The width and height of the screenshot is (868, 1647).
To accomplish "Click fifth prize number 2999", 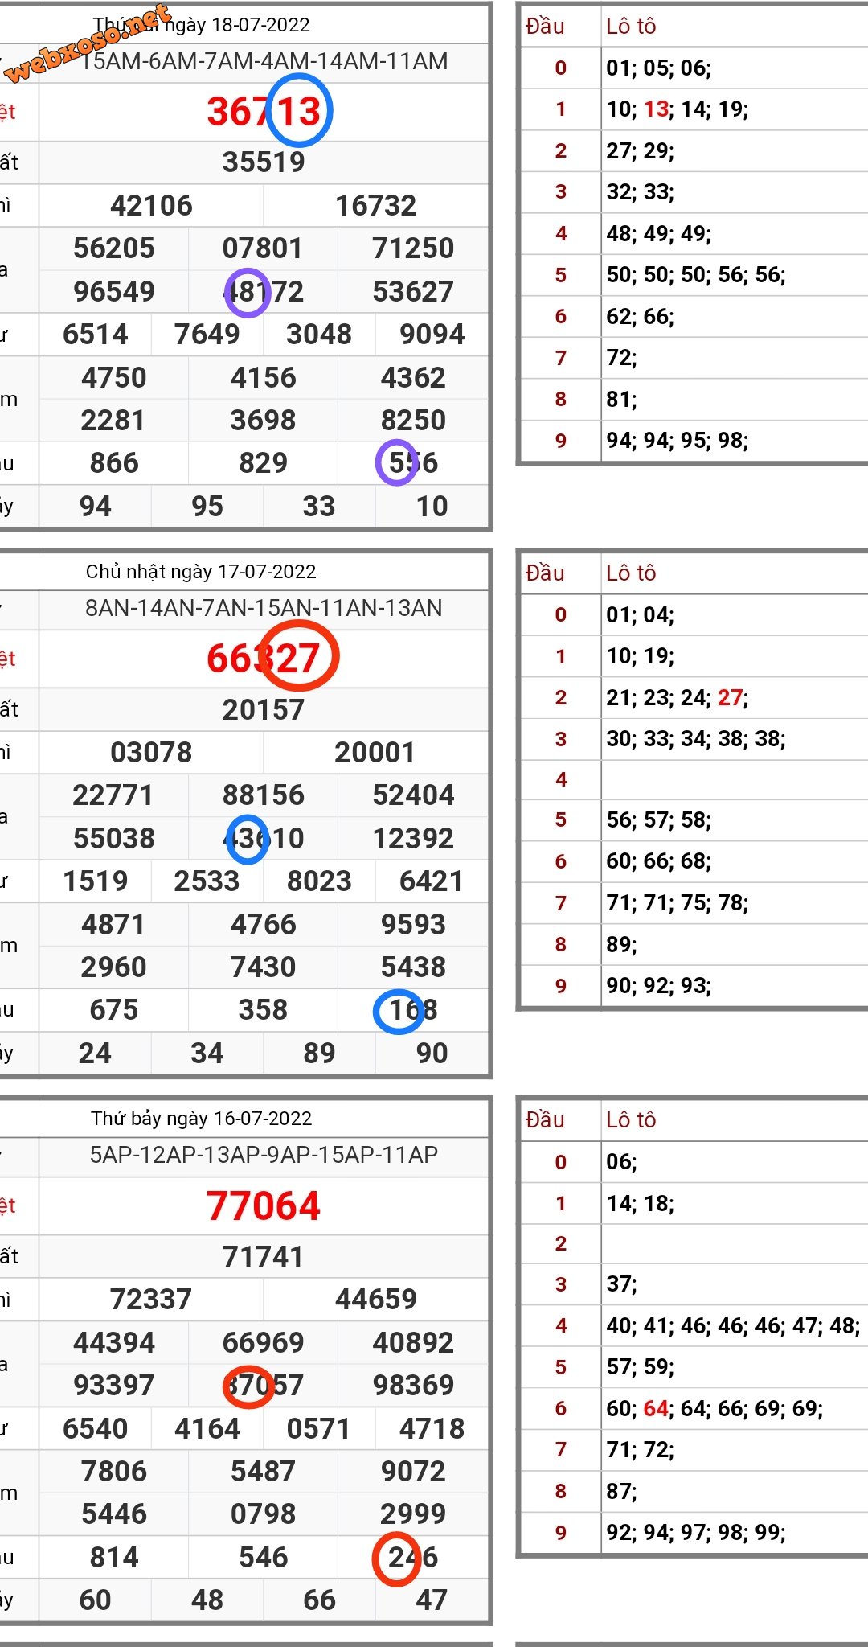I will pyautogui.click(x=413, y=1514).
